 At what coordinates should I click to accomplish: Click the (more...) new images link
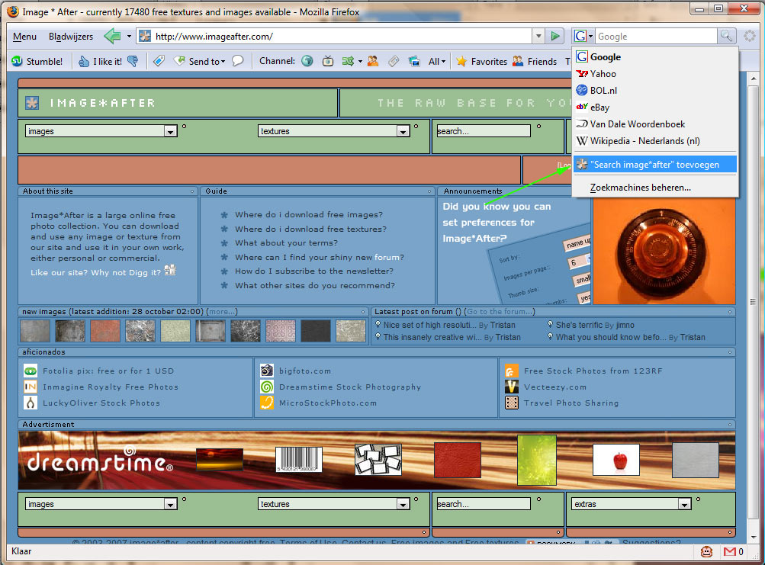tap(222, 311)
